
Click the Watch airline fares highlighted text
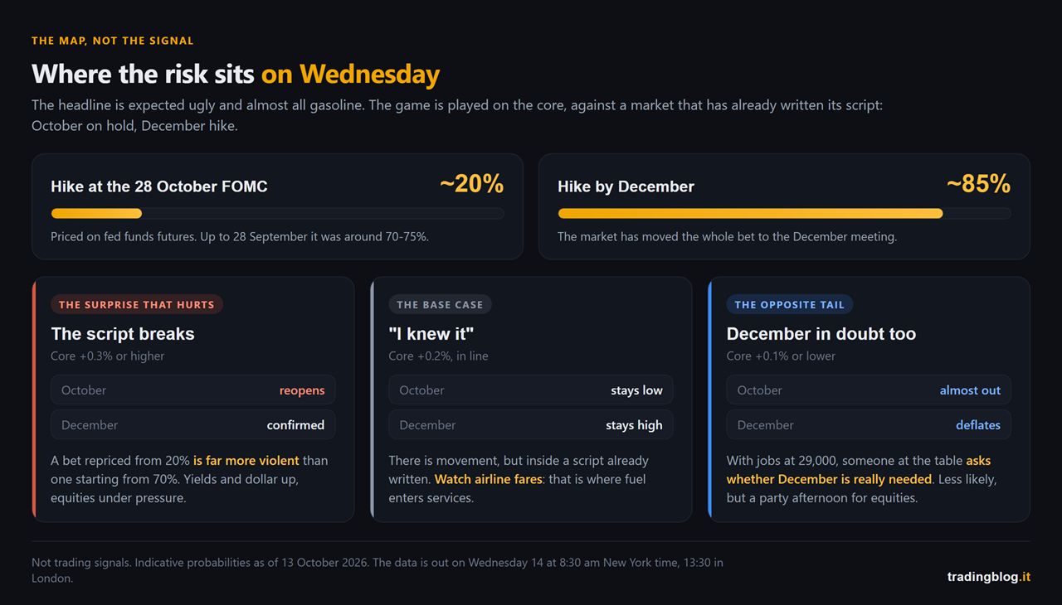(x=488, y=479)
